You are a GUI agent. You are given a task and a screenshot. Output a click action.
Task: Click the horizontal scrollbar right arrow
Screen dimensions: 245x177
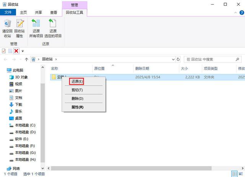point(243,168)
